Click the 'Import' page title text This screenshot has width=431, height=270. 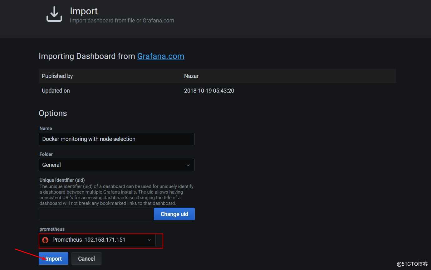(84, 11)
